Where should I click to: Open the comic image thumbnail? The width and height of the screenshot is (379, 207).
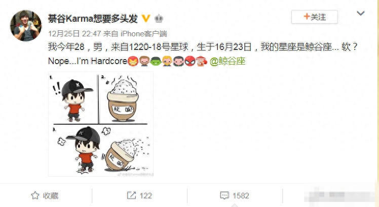coord(101,124)
